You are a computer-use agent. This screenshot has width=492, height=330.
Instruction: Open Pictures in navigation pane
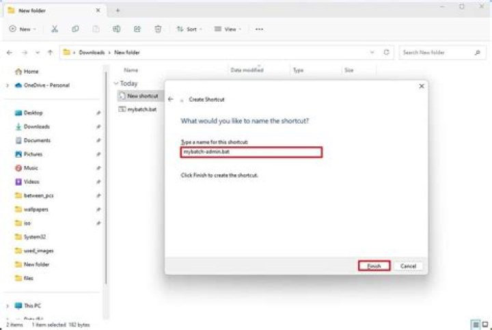[x=29, y=154]
